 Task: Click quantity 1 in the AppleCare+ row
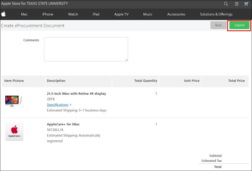tap(156, 124)
